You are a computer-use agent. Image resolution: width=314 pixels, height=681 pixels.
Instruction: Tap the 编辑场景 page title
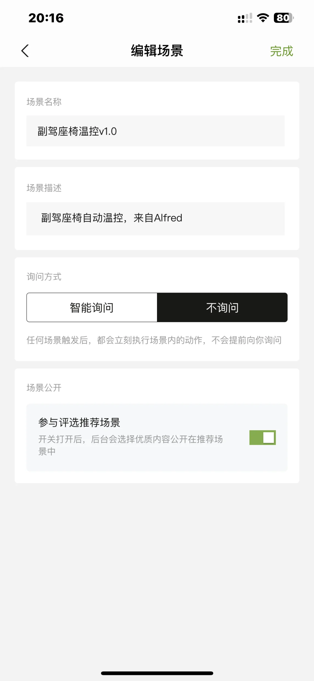coord(157,51)
